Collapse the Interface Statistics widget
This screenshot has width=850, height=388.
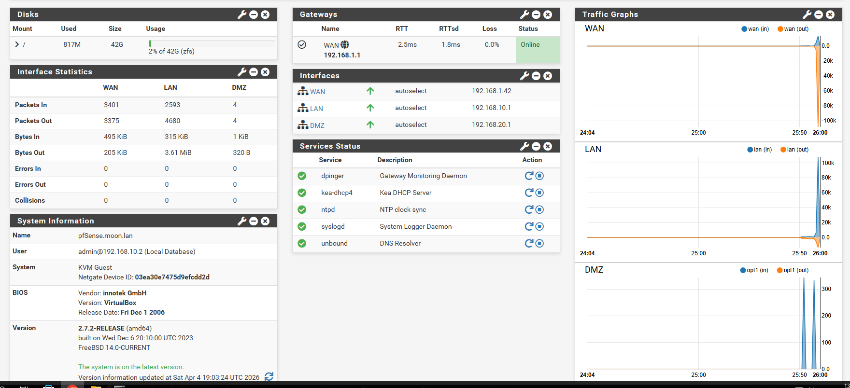254,72
